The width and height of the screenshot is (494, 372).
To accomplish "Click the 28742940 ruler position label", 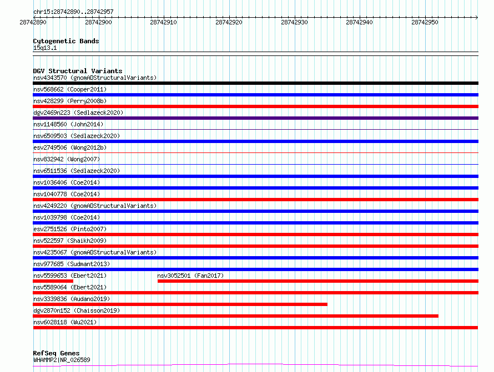I will pyautogui.click(x=359, y=22).
